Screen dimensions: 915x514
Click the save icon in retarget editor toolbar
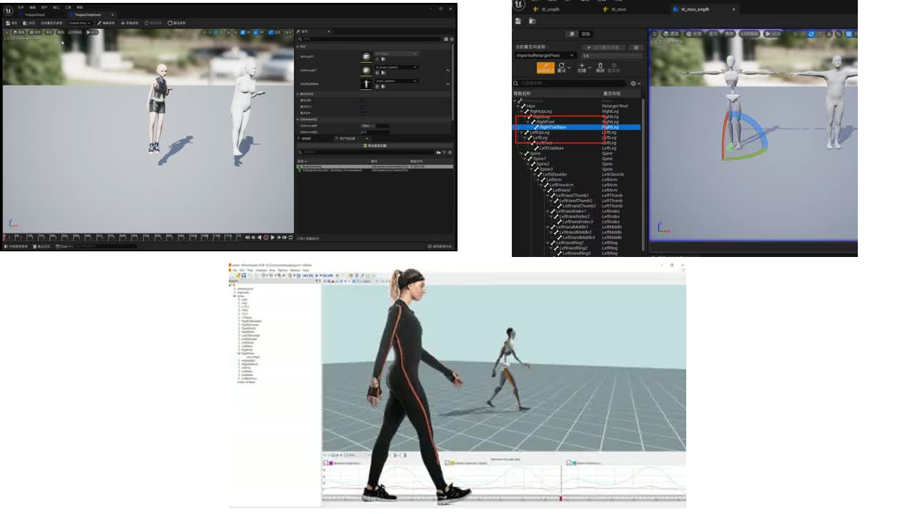pos(518,21)
